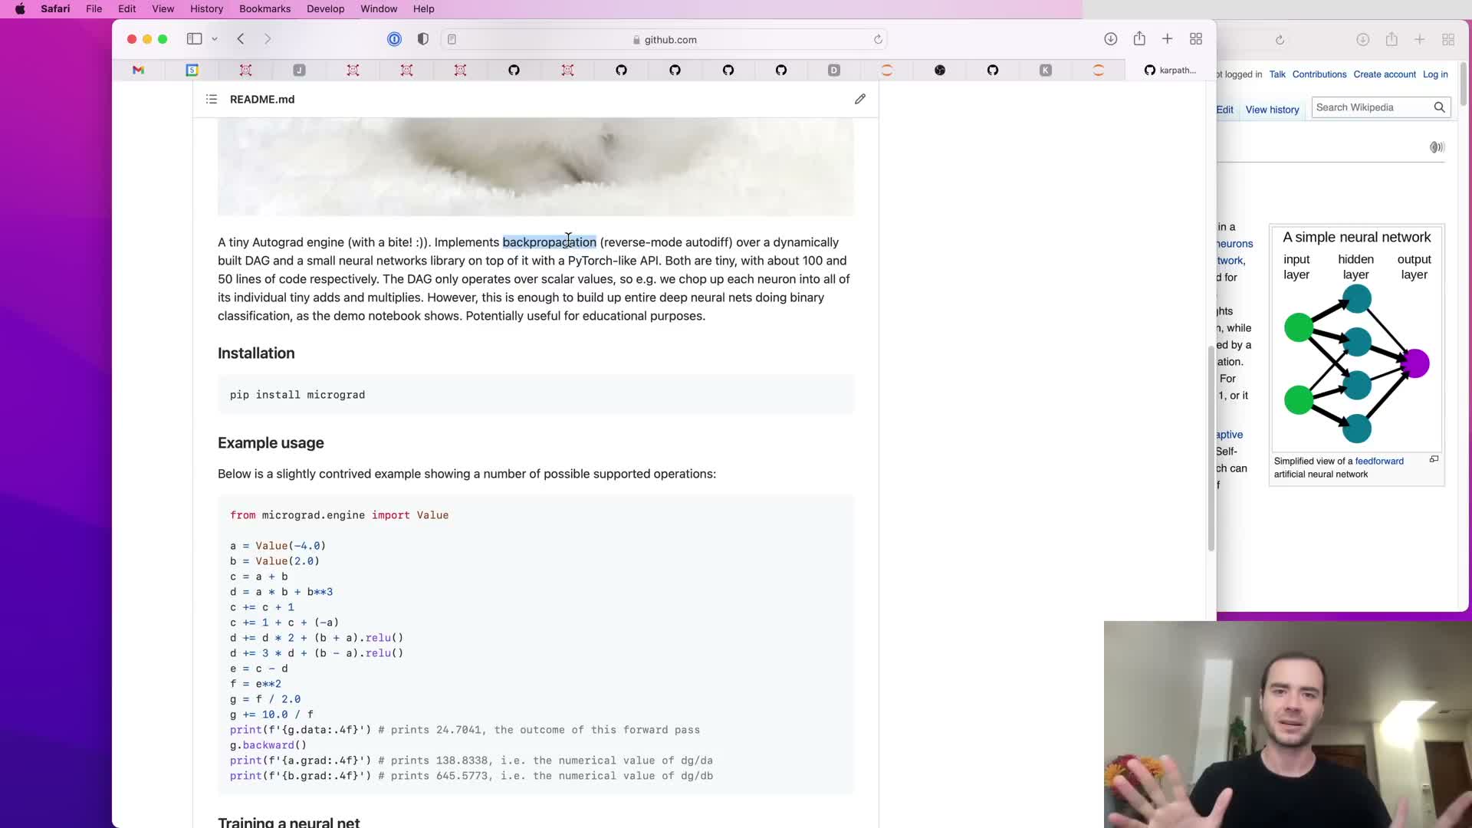Image resolution: width=1472 pixels, height=828 pixels.
Task: Expand the sidebar options dropdown arrow
Action: pos(215,39)
